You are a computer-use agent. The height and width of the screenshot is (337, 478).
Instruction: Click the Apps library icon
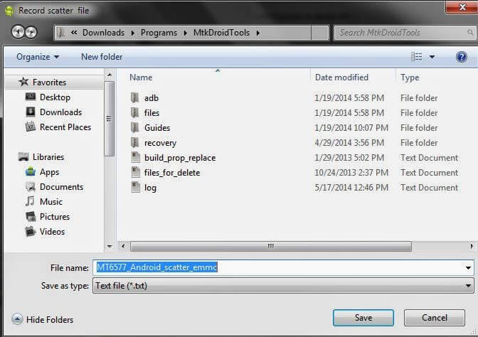pyautogui.click(x=30, y=172)
